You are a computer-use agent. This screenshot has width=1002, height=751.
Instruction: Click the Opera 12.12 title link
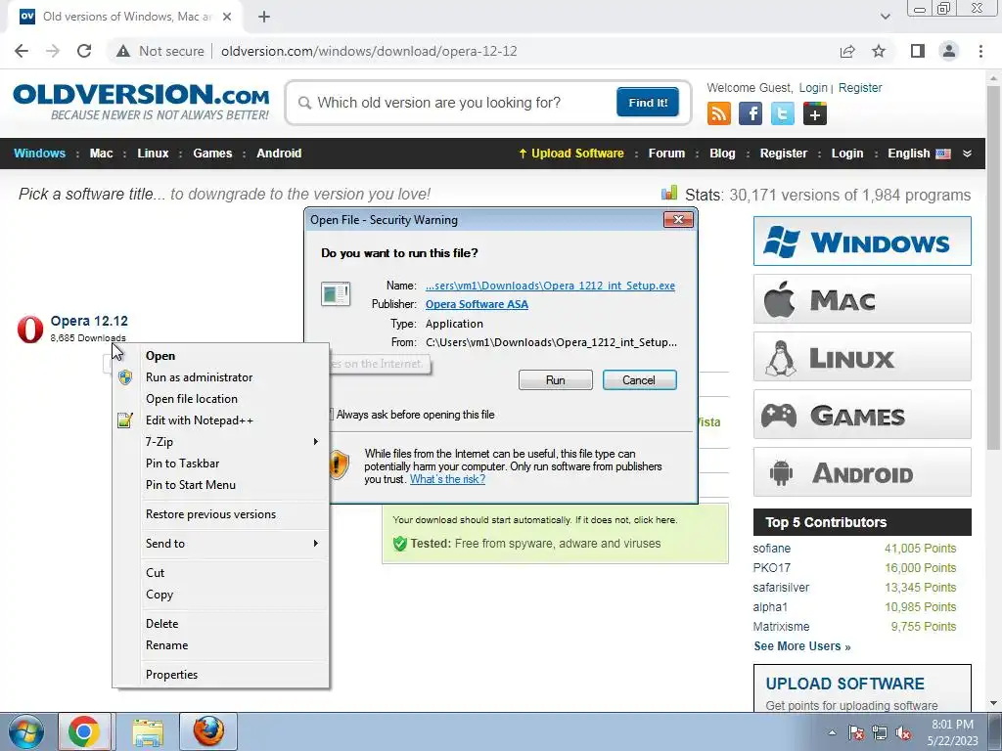[x=89, y=321]
